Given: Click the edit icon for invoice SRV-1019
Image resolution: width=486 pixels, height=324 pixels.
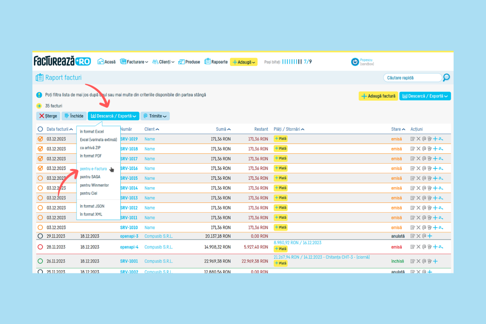Looking at the screenshot, I should click(413, 139).
